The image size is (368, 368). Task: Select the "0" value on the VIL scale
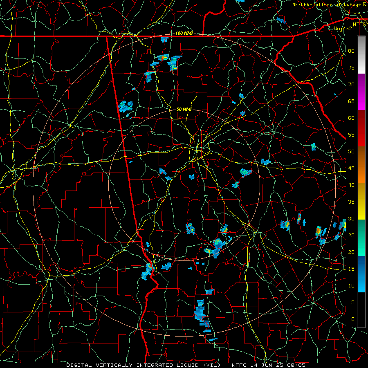click(353, 319)
